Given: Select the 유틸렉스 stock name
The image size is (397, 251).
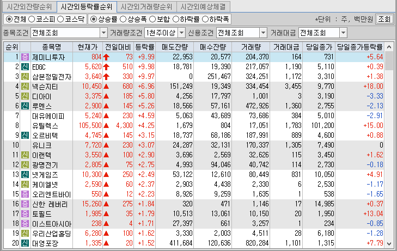Looking at the screenshot, I should 45,126.
